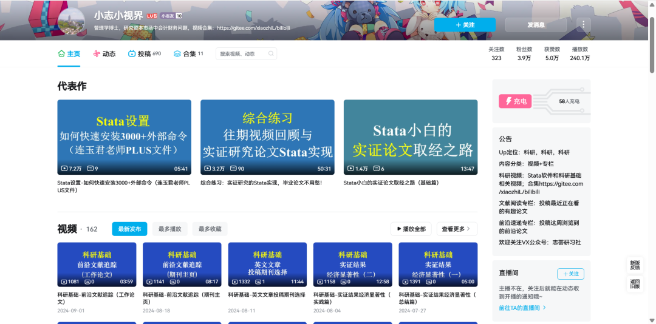The width and height of the screenshot is (656, 324).
Task: Click the 返回旧版 side button
Action: pyautogui.click(x=635, y=284)
